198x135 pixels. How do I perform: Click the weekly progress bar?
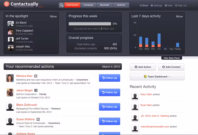90,24
